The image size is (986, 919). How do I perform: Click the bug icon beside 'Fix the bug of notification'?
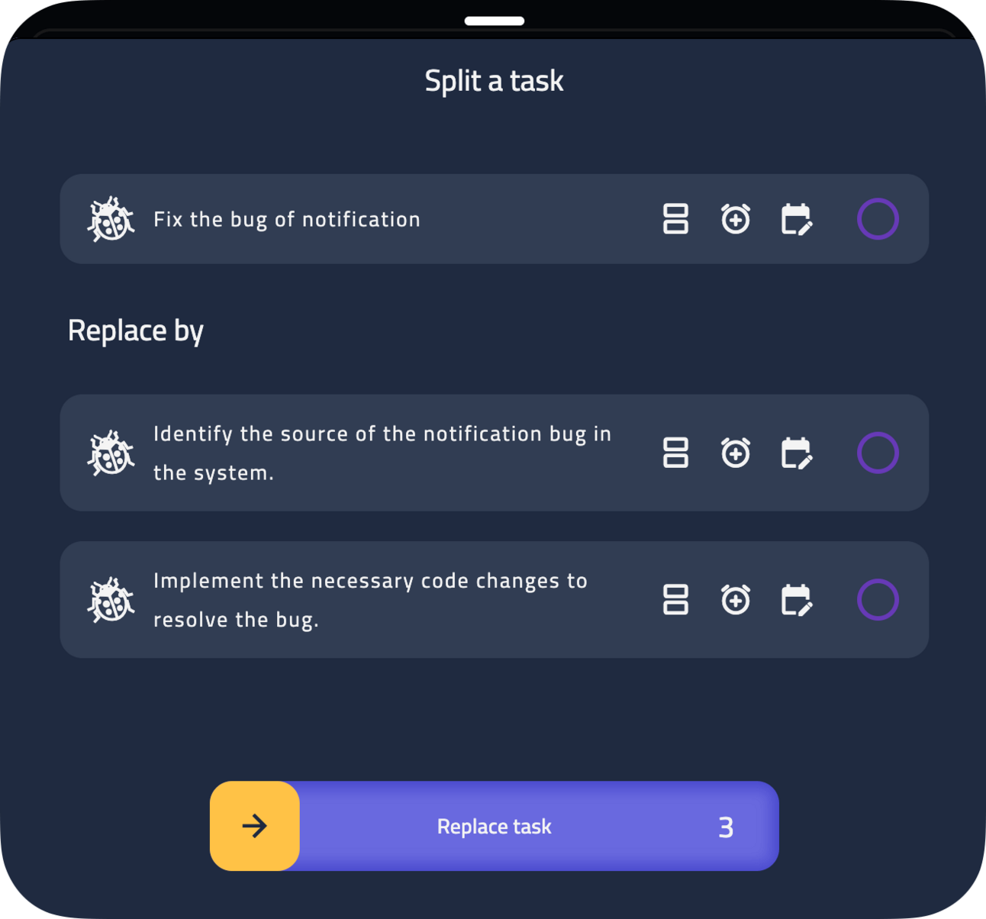(x=112, y=219)
